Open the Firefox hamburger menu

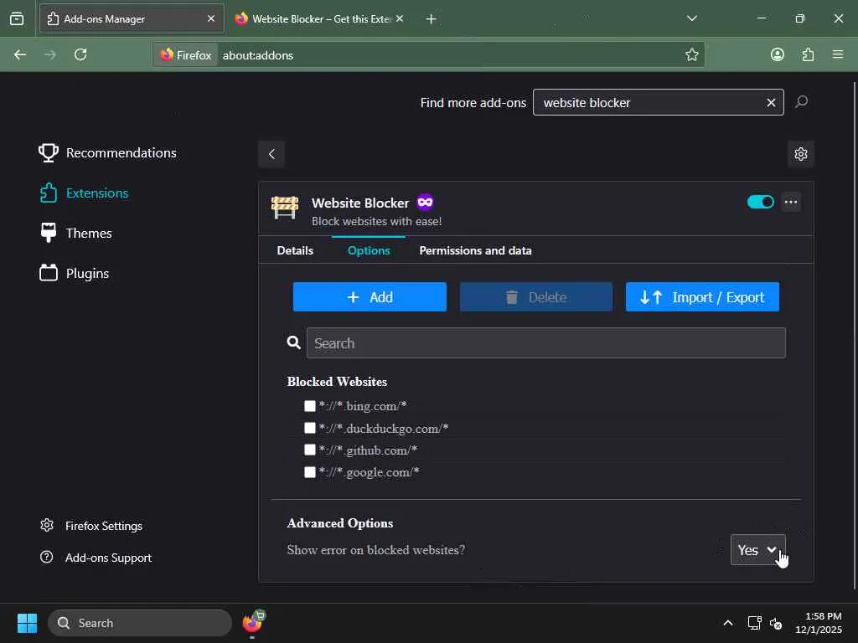838,54
